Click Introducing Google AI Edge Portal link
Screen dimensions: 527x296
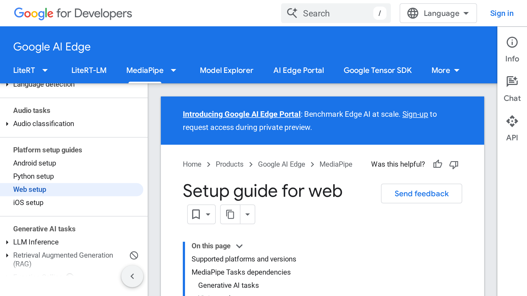242,114
